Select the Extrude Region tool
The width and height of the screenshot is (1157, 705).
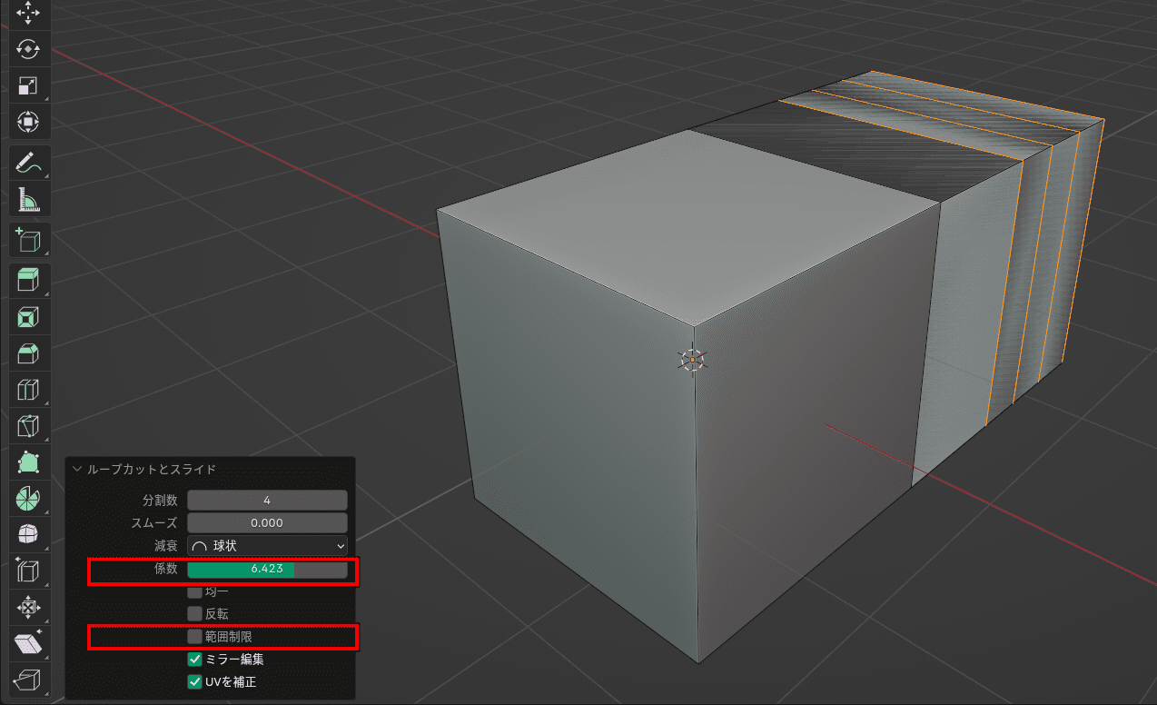[x=28, y=282]
